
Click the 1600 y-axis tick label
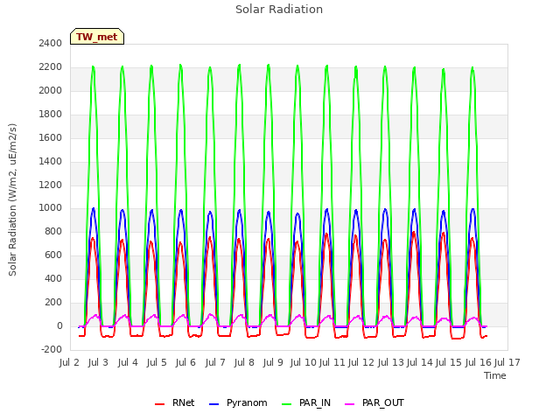(x=51, y=137)
